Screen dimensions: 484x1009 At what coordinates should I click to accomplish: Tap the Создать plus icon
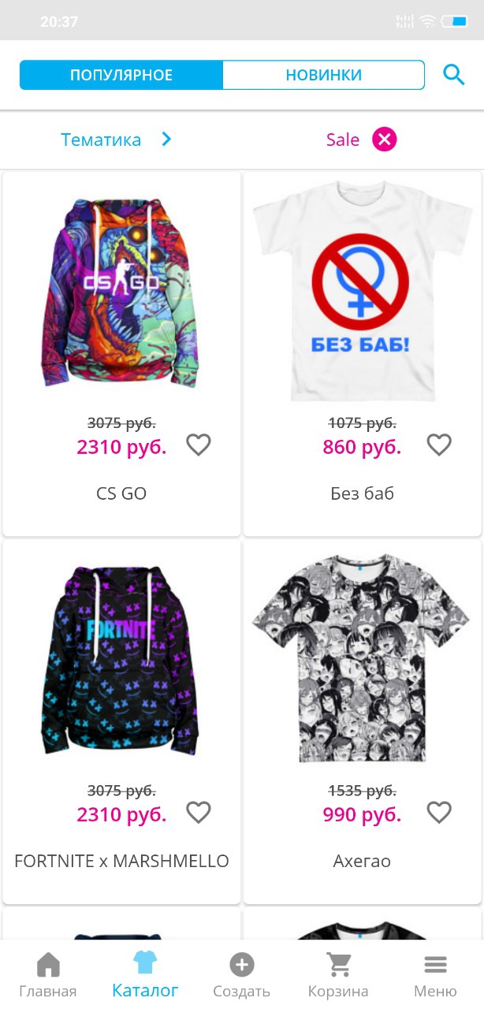(x=241, y=965)
